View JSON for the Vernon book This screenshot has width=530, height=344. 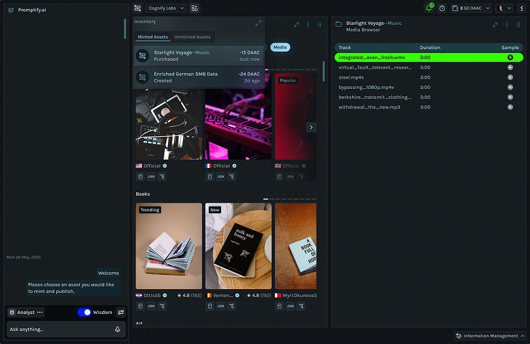click(x=221, y=306)
